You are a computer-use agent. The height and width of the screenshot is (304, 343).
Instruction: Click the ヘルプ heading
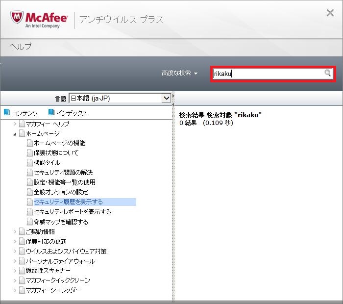pyautogui.click(x=21, y=47)
